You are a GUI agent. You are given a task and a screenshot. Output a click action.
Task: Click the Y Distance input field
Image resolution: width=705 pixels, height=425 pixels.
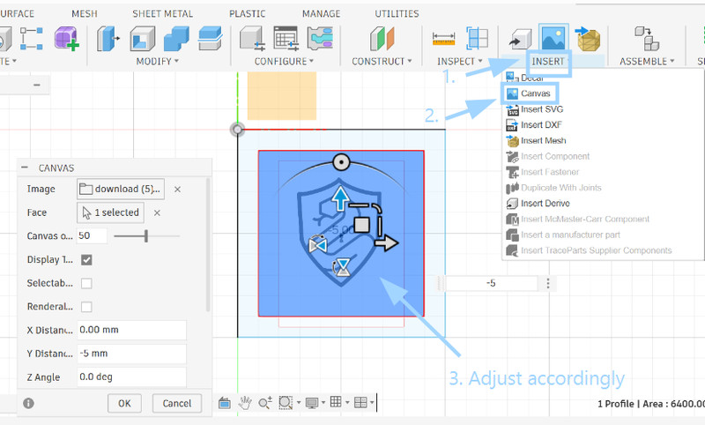point(131,354)
